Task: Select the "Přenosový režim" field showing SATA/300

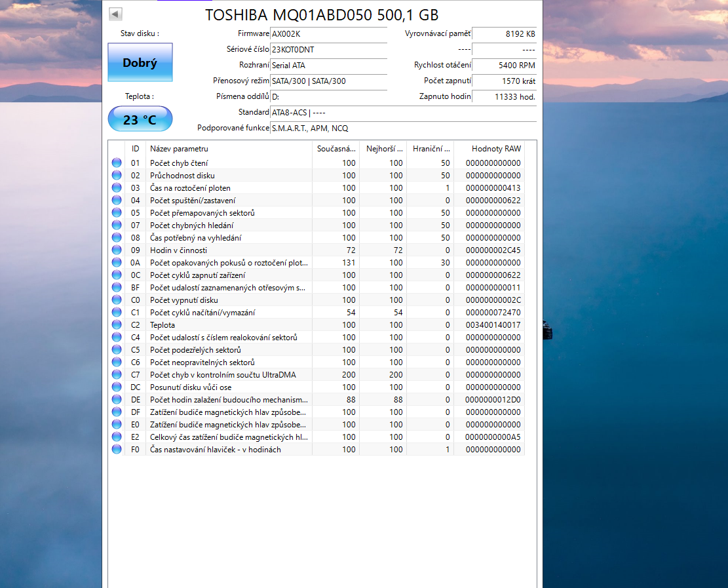Action: (328, 81)
